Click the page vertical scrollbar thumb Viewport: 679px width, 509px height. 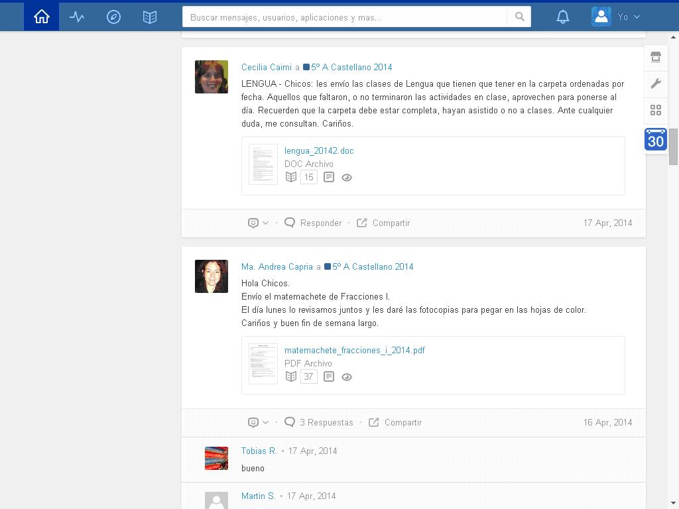pyautogui.click(x=673, y=146)
